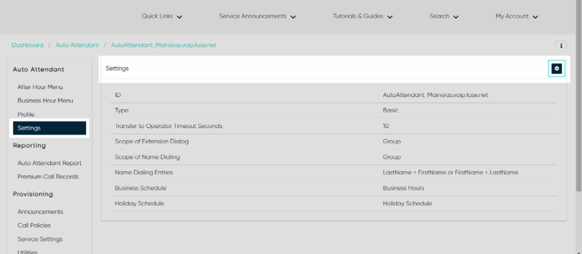
Task: Click LastName + FirstName entry value
Action: 450,173
